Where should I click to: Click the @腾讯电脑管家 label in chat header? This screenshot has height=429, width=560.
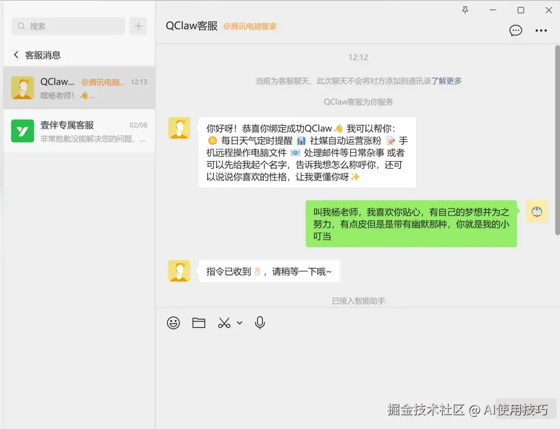250,26
